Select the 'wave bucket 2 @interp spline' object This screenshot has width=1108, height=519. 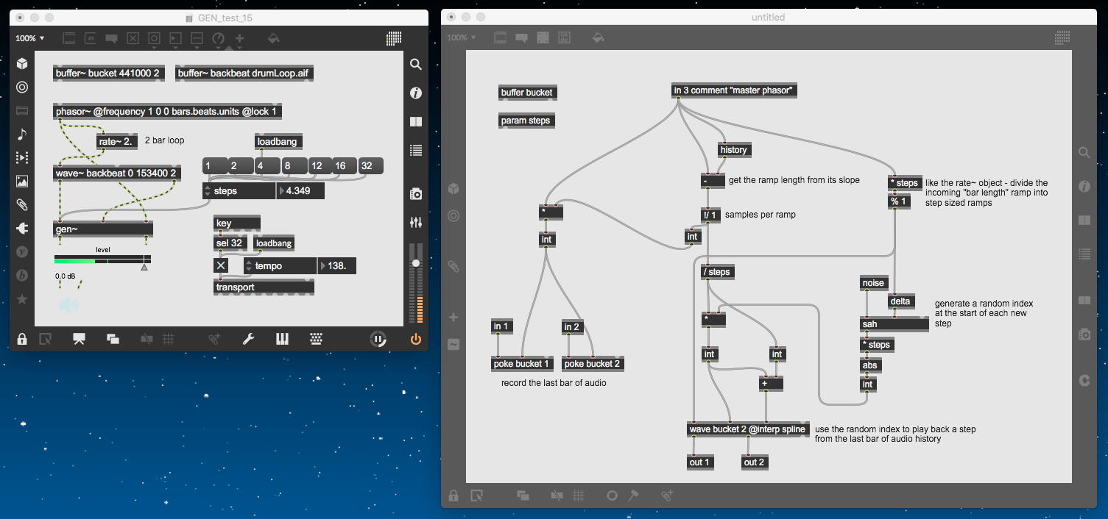(x=748, y=429)
